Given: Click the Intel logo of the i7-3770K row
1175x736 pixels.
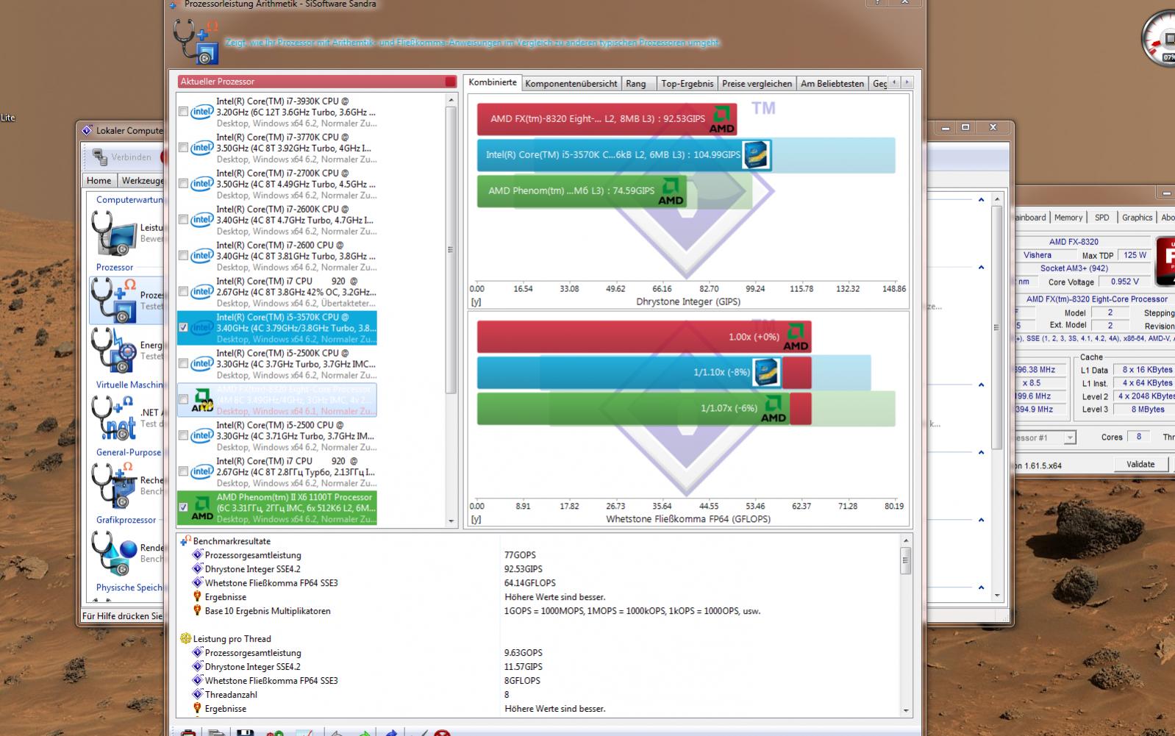Looking at the screenshot, I should point(201,148).
